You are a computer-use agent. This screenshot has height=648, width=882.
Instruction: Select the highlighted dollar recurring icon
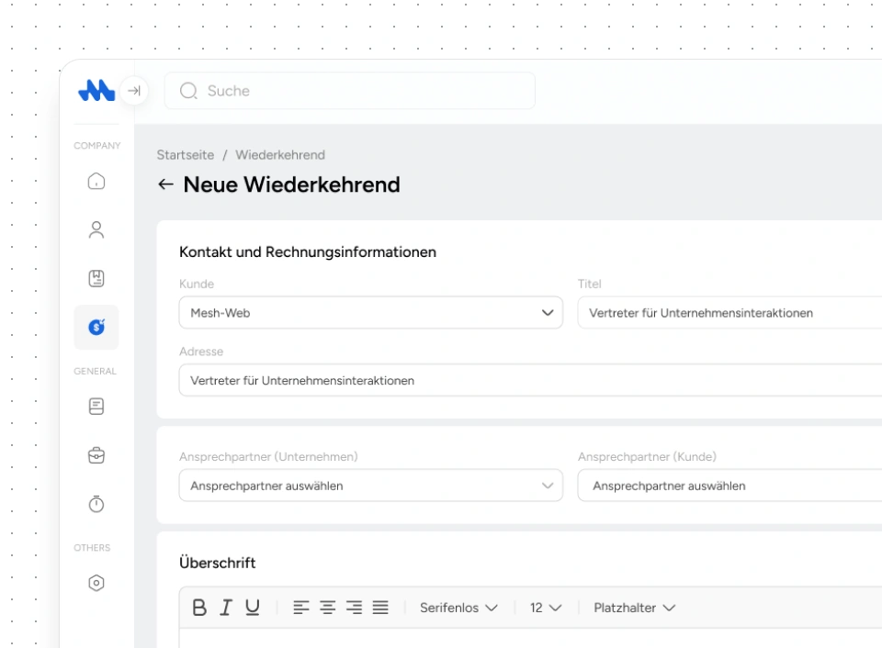[x=96, y=327]
